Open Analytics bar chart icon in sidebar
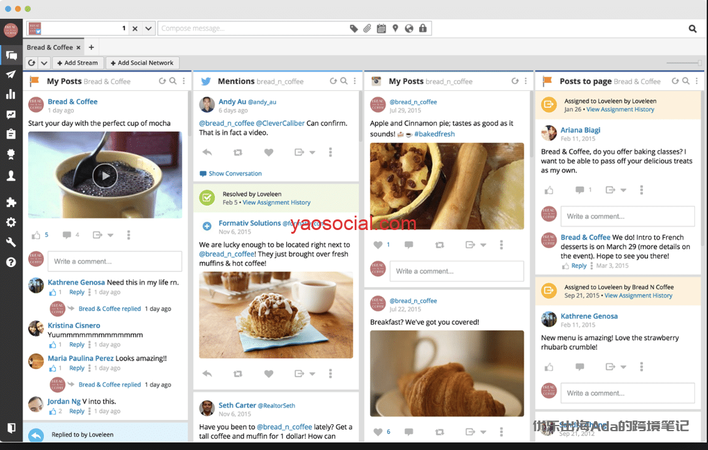 (11, 95)
